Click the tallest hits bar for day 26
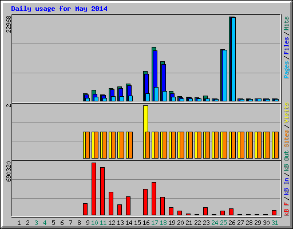The width and height of the screenshot is (293, 229). (x=230, y=59)
